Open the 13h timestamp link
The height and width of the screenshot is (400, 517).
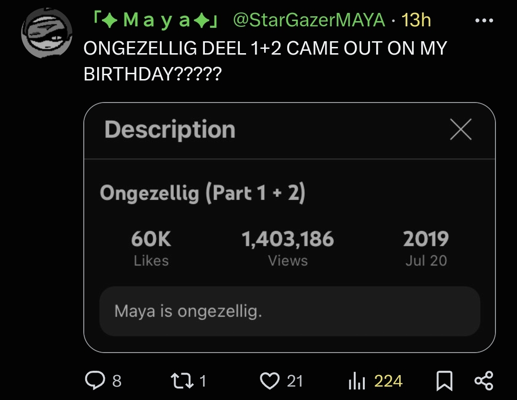(x=416, y=20)
